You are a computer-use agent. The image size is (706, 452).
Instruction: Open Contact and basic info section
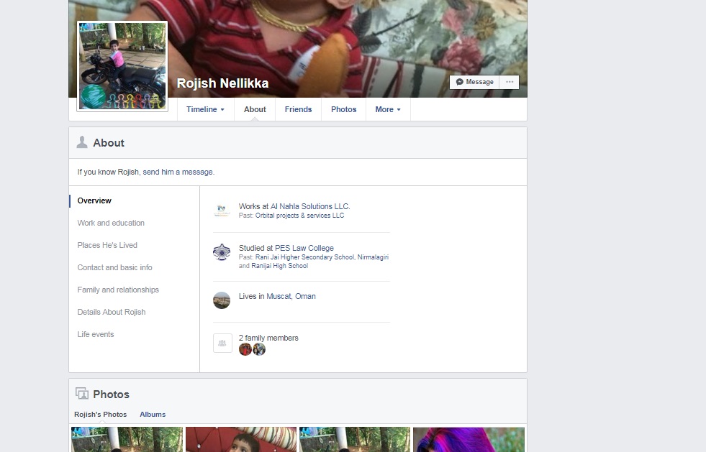coord(115,267)
